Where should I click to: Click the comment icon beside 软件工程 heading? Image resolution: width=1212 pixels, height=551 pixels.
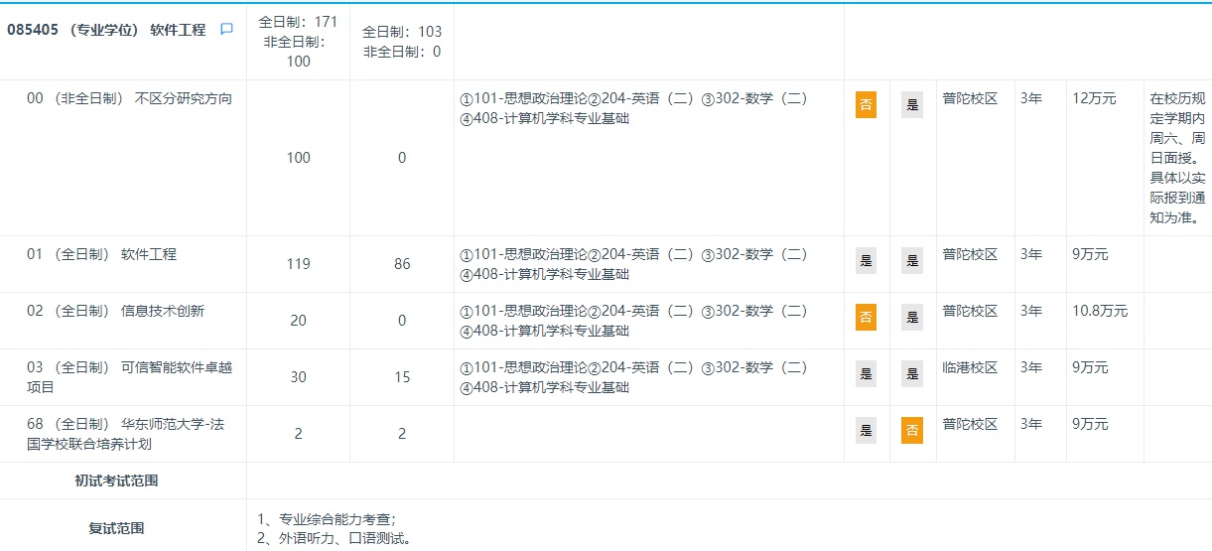pyautogui.click(x=226, y=30)
